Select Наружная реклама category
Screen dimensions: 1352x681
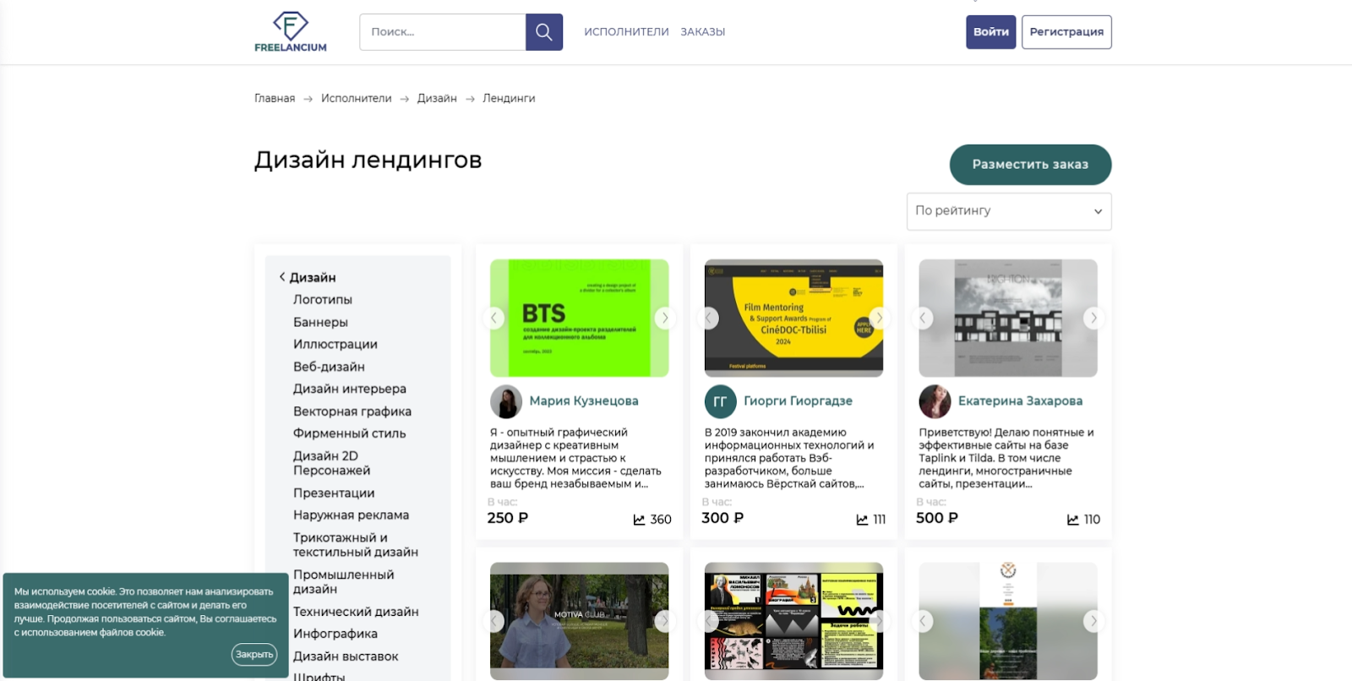(352, 515)
